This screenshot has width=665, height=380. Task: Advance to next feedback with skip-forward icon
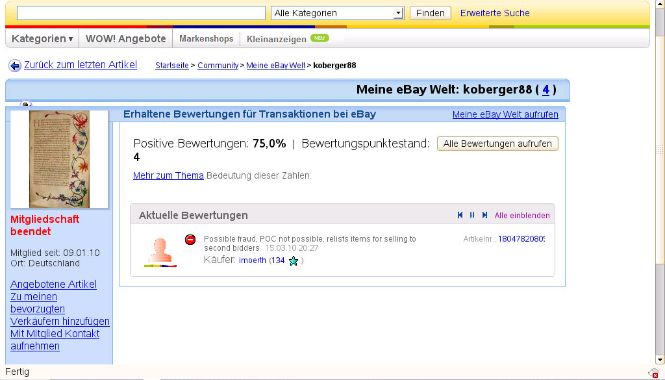coord(484,216)
